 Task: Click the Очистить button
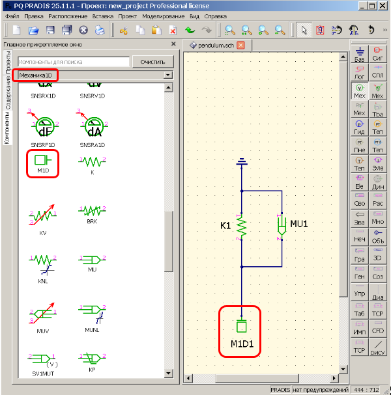152,62
